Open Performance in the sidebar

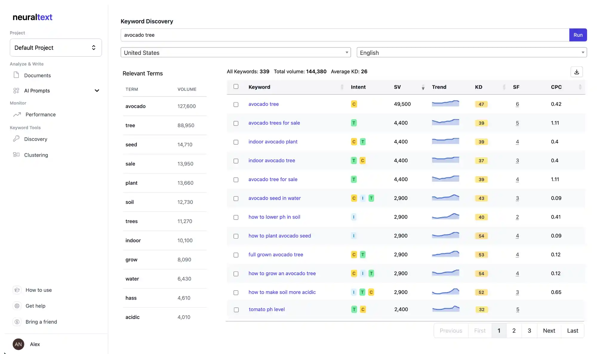pyautogui.click(x=41, y=114)
